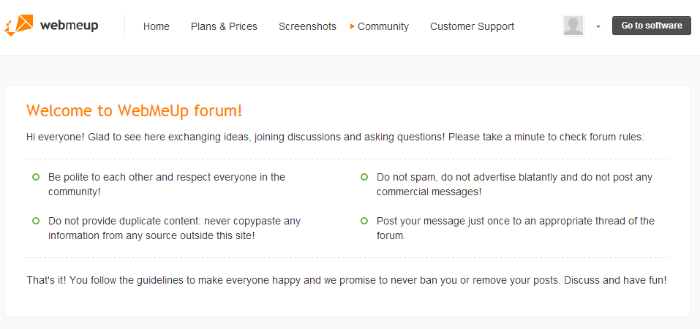
Task: Select the Community menu item
Action: [383, 27]
